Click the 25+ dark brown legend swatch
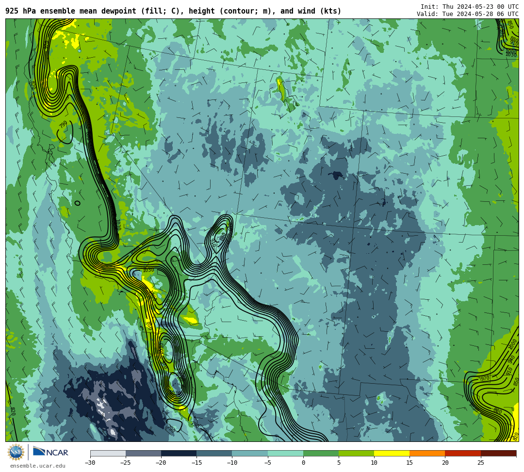 (499, 453)
